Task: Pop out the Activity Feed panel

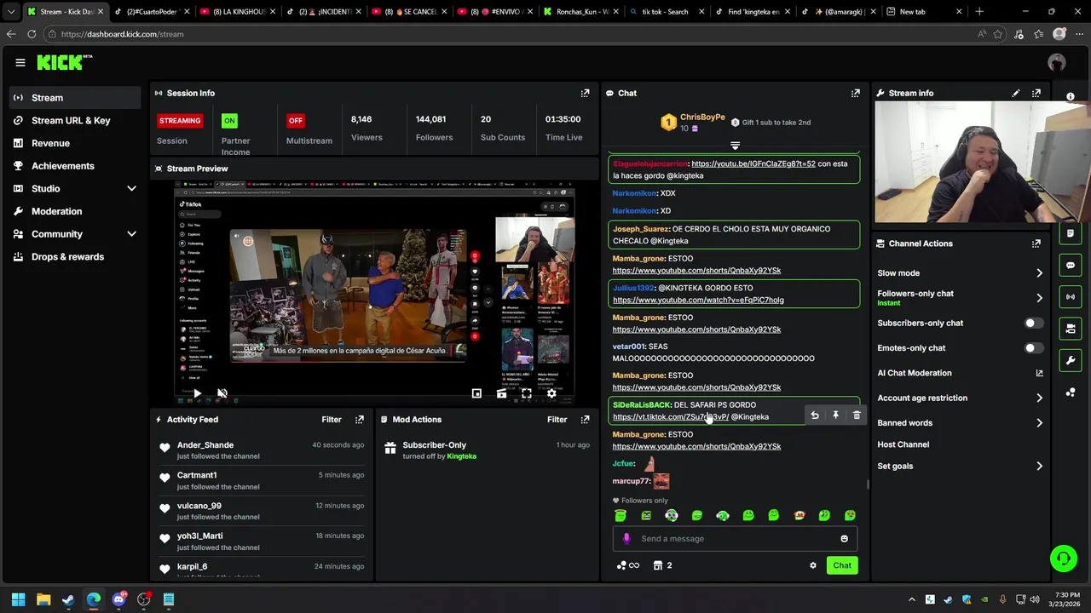Action: 359,419
